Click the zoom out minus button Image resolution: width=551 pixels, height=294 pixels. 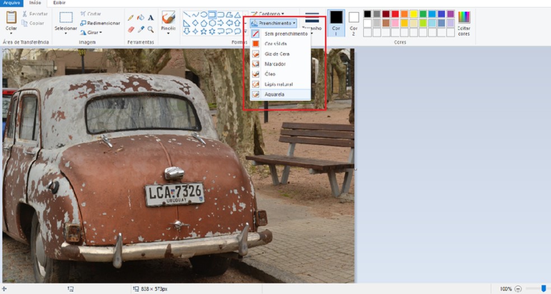[518, 289]
